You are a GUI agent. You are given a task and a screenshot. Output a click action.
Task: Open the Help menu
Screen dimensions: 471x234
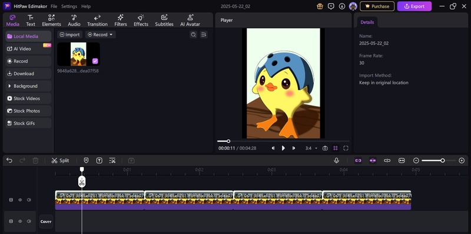pyautogui.click(x=86, y=6)
